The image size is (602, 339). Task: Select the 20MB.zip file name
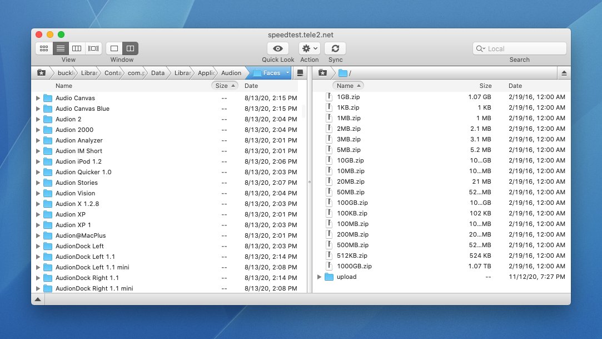(351, 181)
